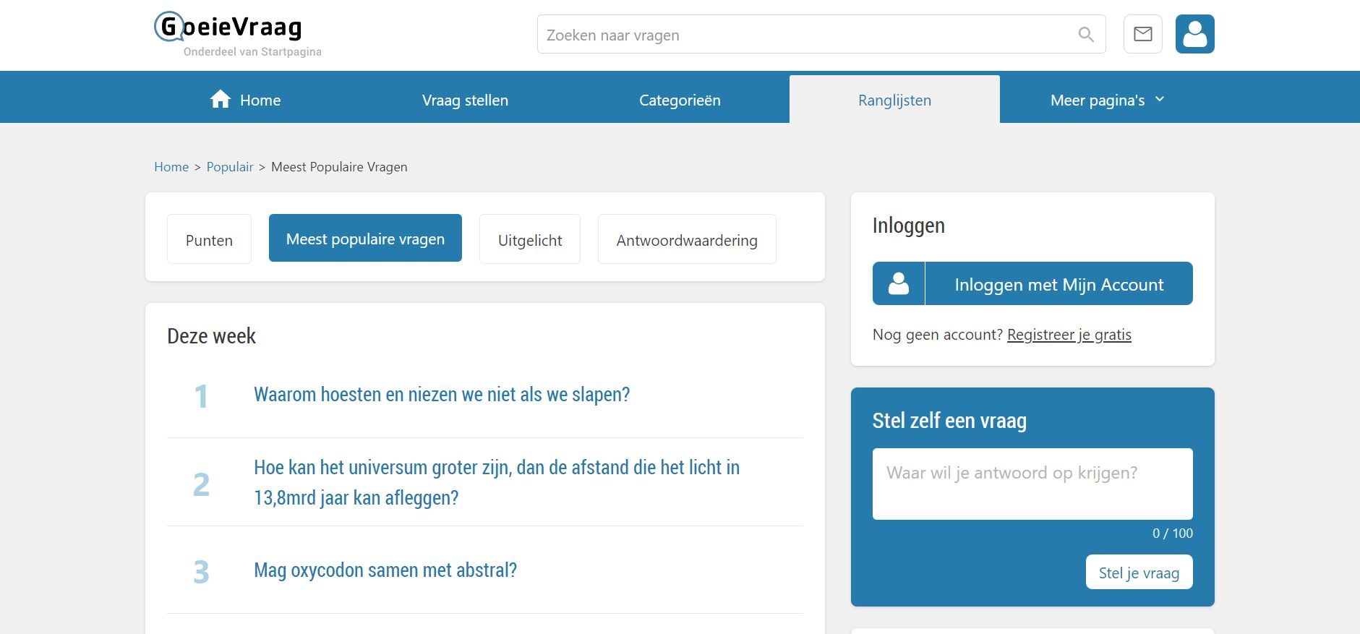Expand the Meer pagina's dropdown

pos(1106,100)
